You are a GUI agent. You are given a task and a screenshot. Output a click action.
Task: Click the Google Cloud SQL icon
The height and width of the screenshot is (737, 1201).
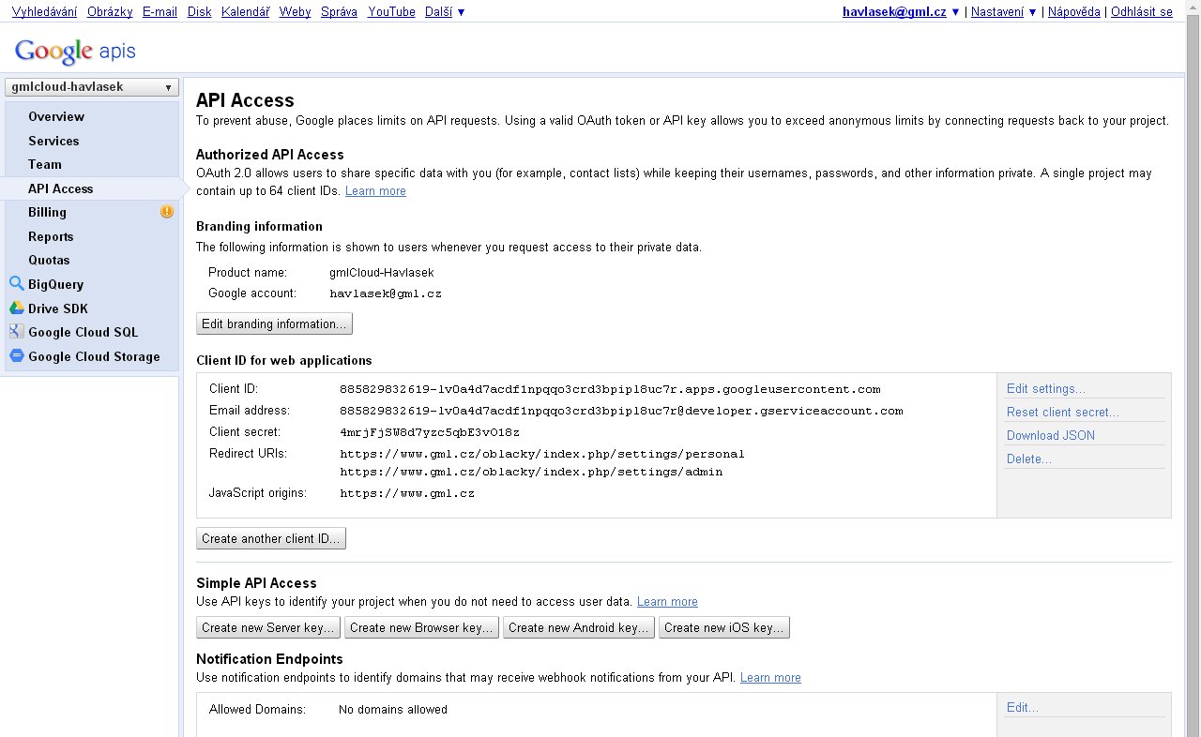pos(16,332)
